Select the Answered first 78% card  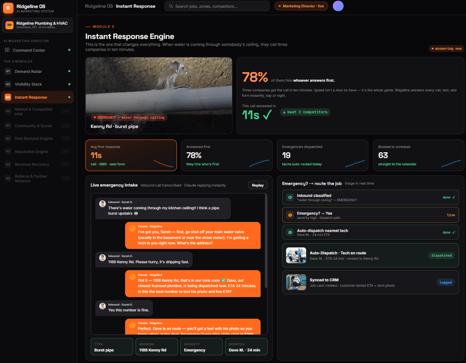pyautogui.click(x=227, y=155)
